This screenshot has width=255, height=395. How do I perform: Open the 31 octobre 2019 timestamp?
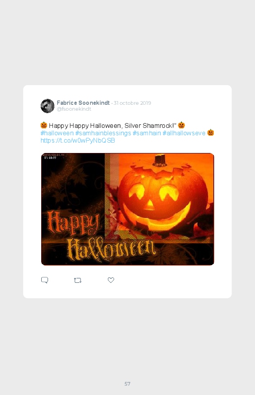132,103
